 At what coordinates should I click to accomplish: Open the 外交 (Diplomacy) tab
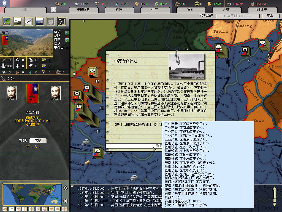point(226,10)
